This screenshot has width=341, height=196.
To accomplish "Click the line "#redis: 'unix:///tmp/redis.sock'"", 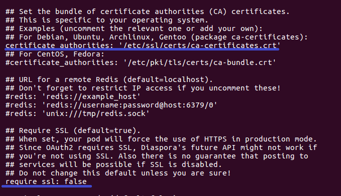I will (x=77, y=113).
